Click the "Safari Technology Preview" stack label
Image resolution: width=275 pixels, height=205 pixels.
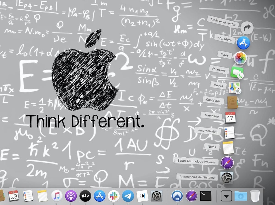196,162
